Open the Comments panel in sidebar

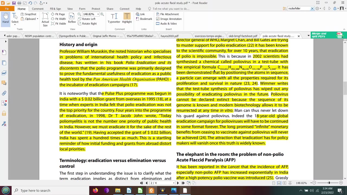pos(4,83)
